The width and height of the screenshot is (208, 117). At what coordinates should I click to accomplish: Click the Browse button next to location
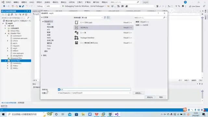[x=138, y=93]
